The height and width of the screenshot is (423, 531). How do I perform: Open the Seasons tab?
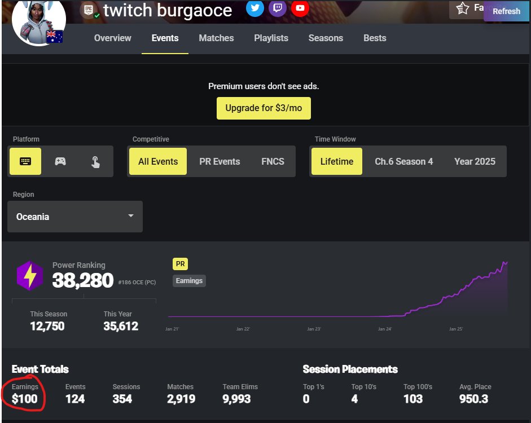(326, 38)
